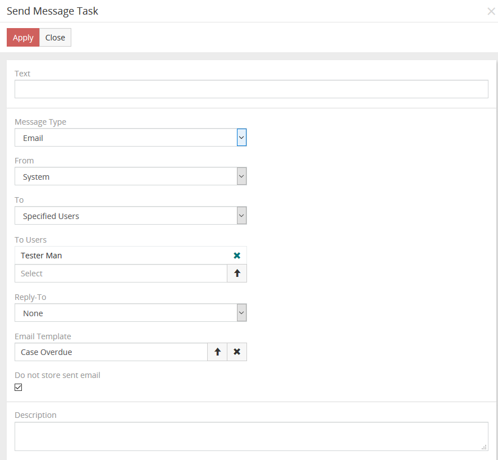Click the Case Overdue template field

pos(111,352)
